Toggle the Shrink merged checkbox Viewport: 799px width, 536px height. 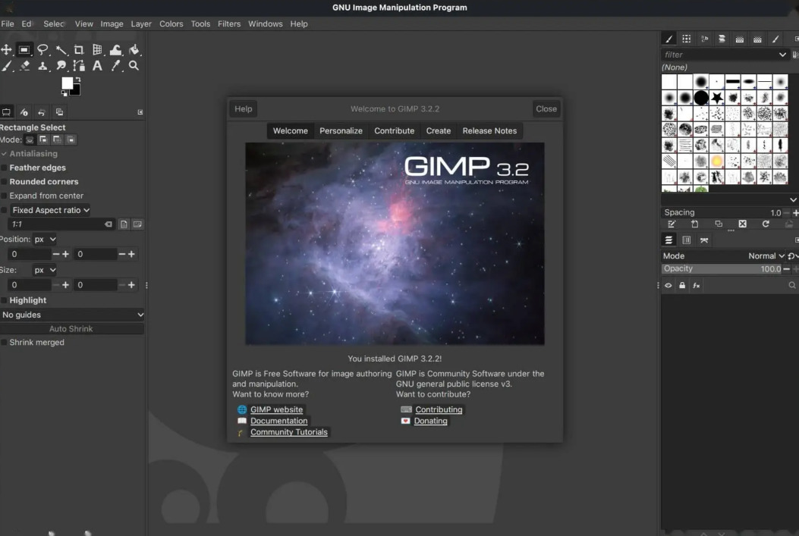(4, 343)
